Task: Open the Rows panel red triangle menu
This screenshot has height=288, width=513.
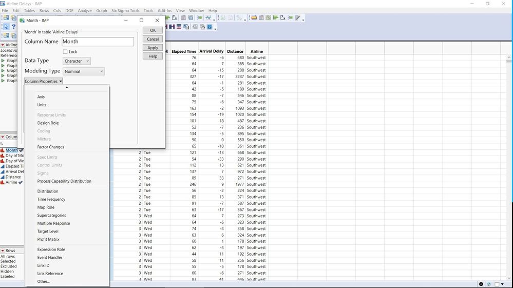Action: 3,251
